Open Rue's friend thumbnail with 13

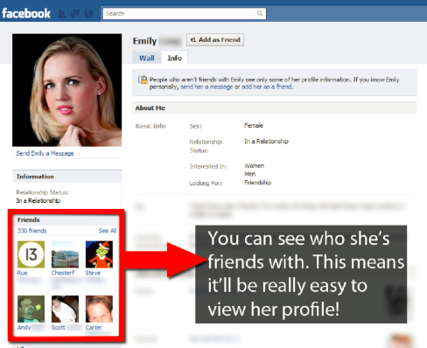coord(31,254)
